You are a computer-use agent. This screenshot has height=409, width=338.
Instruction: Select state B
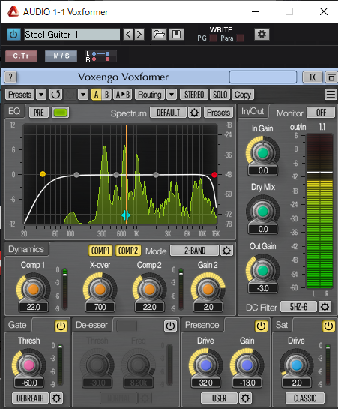pos(106,95)
